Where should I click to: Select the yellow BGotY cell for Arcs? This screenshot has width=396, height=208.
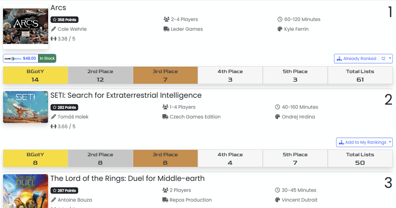[35, 75]
